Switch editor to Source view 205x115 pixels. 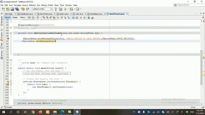pyautogui.click(x=7, y=18)
